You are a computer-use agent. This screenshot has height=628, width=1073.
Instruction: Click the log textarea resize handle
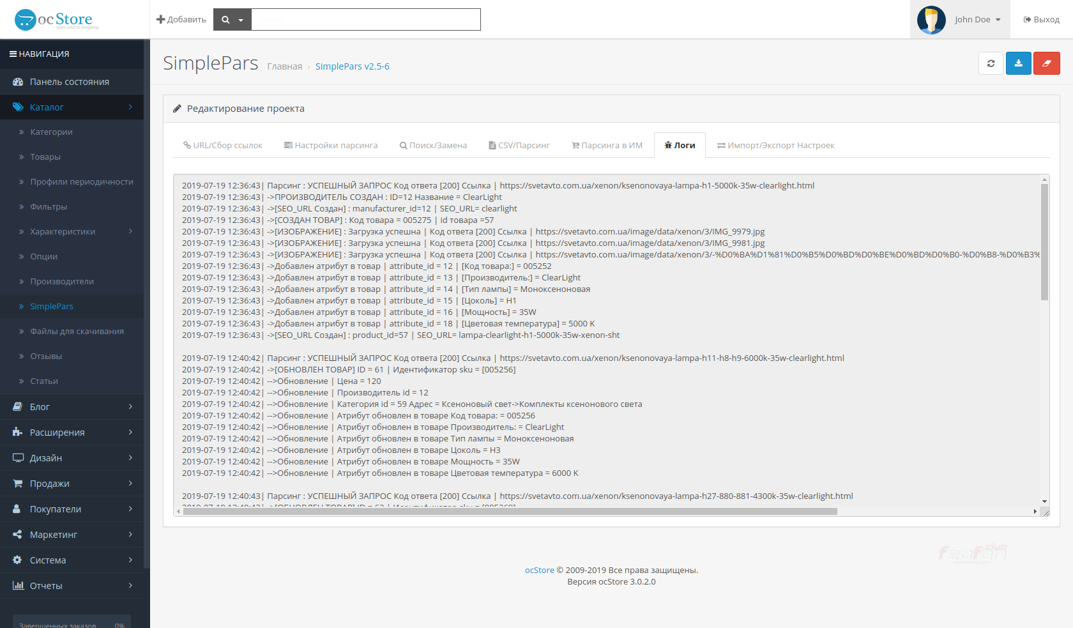tap(1045, 512)
